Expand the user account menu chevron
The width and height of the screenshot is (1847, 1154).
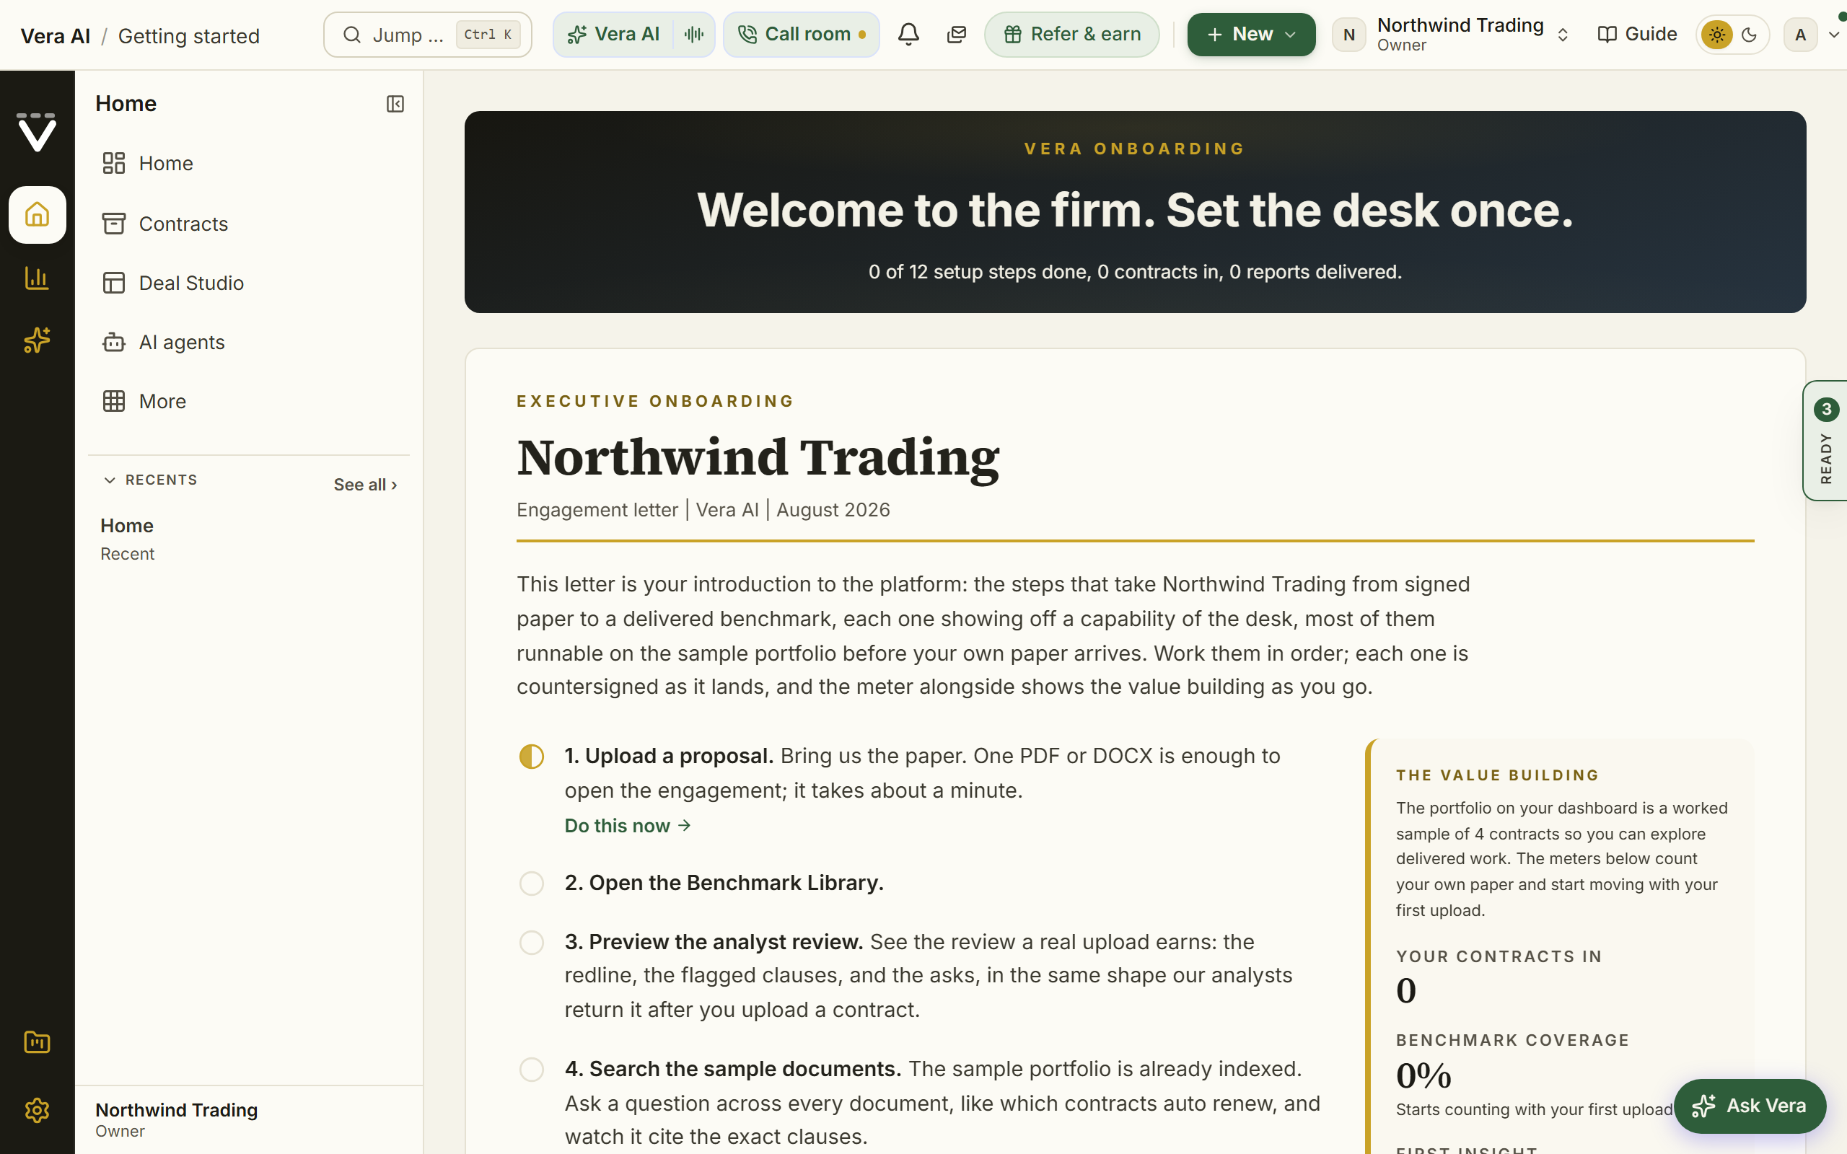(1834, 35)
